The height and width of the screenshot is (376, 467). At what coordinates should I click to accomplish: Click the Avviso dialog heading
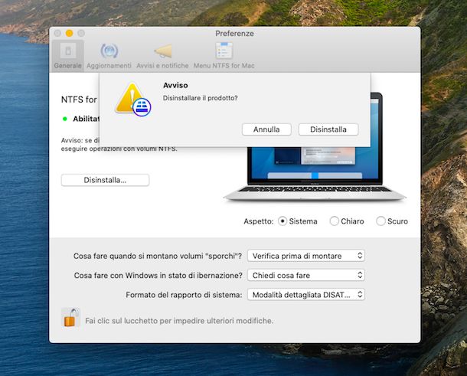pyautogui.click(x=175, y=85)
